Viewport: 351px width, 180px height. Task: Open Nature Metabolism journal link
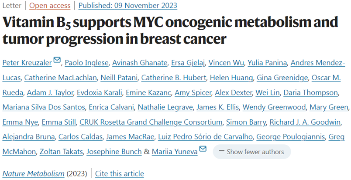coord(33,173)
